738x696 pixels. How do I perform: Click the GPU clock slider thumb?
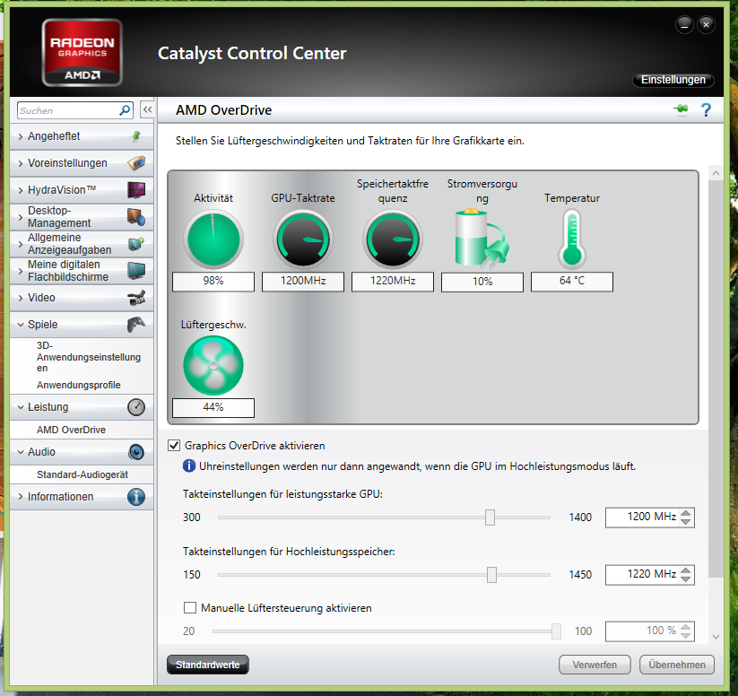[x=490, y=517]
